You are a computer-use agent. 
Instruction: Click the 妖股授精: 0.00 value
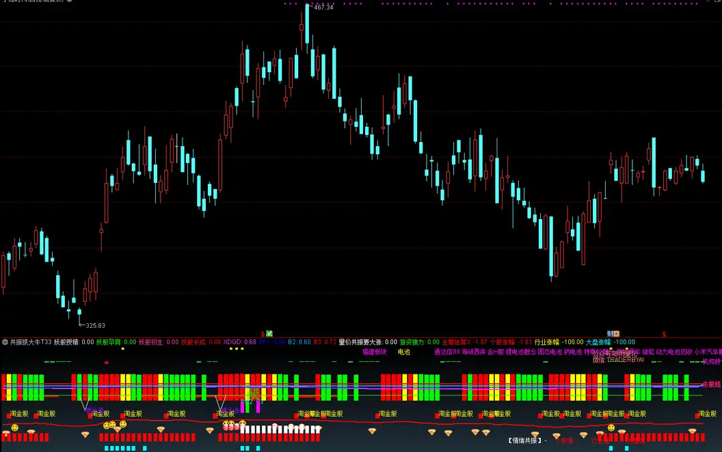point(74,342)
